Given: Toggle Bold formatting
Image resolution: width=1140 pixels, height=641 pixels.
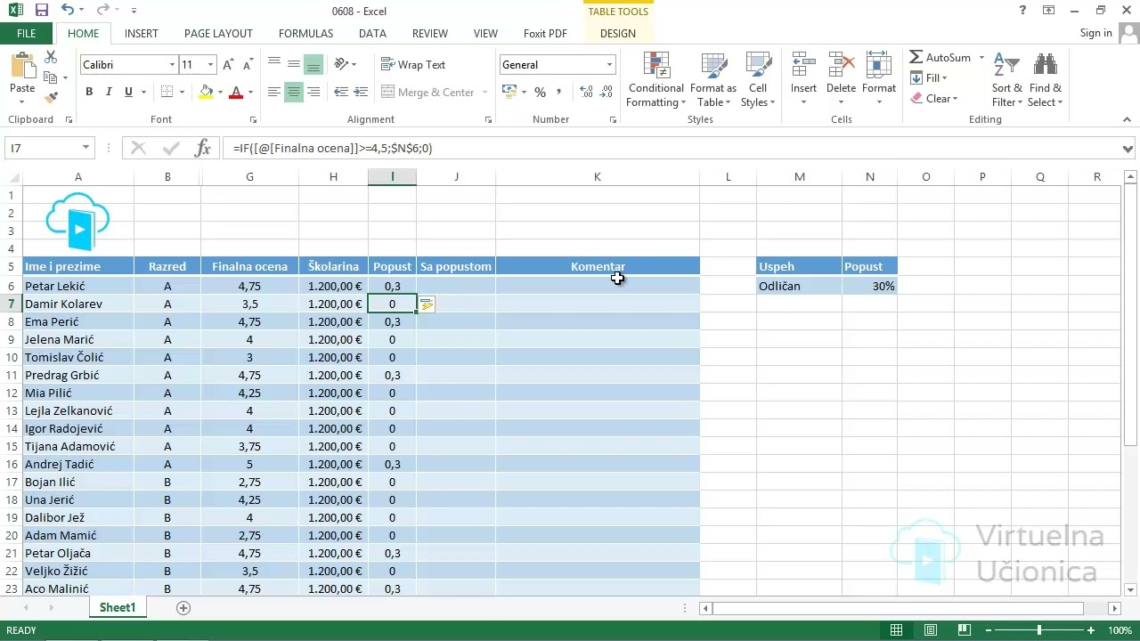Looking at the screenshot, I should (89, 93).
